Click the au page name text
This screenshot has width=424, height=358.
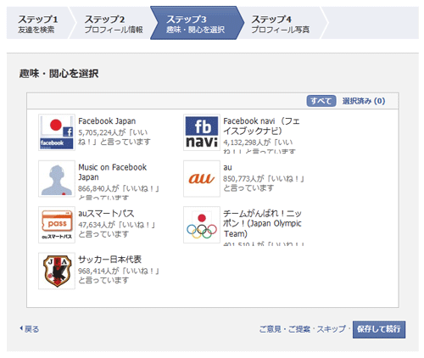227,167
